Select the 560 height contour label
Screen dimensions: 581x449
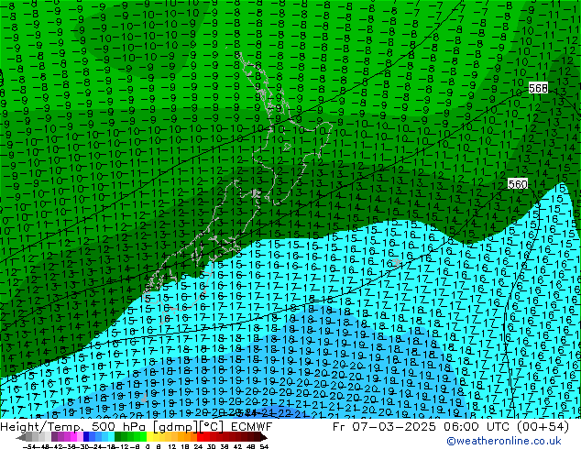tap(517, 184)
